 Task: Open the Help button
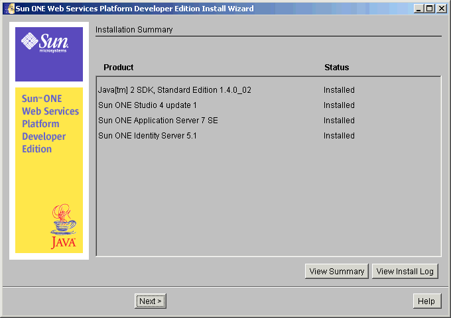(x=426, y=301)
